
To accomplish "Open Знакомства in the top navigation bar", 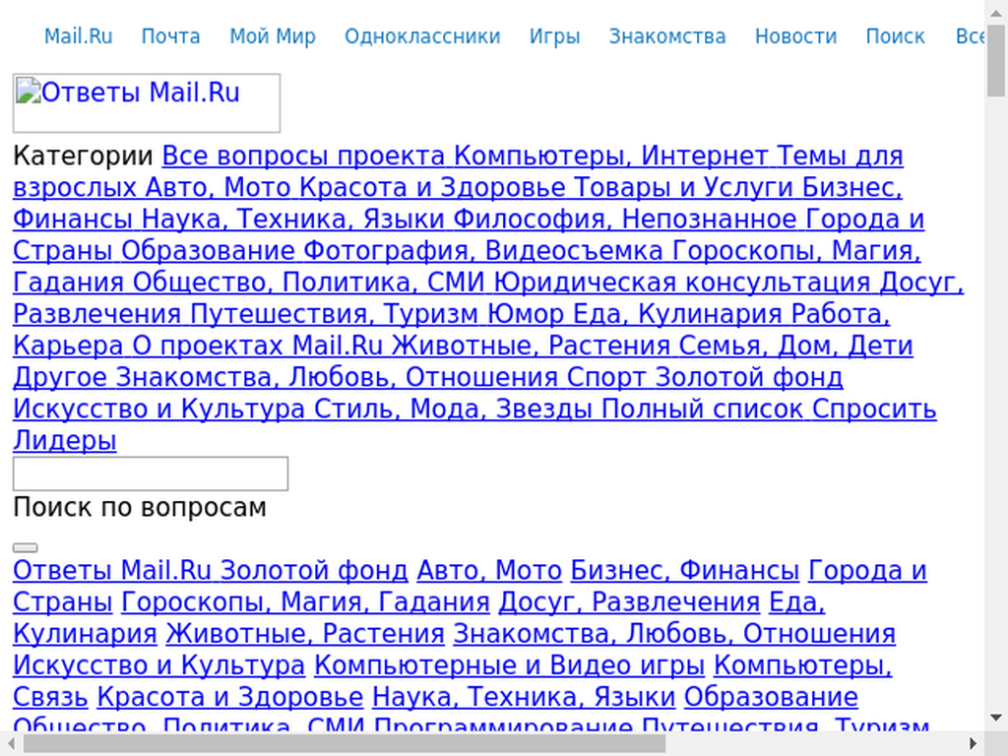I will point(667,36).
